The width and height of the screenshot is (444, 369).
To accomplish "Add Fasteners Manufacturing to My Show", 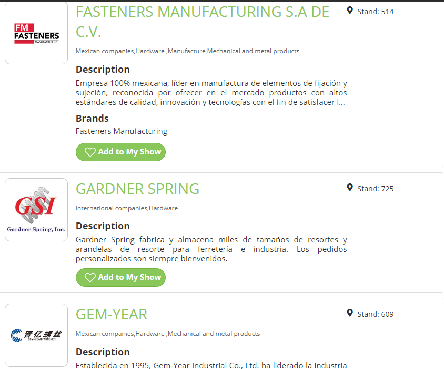I will [x=120, y=152].
